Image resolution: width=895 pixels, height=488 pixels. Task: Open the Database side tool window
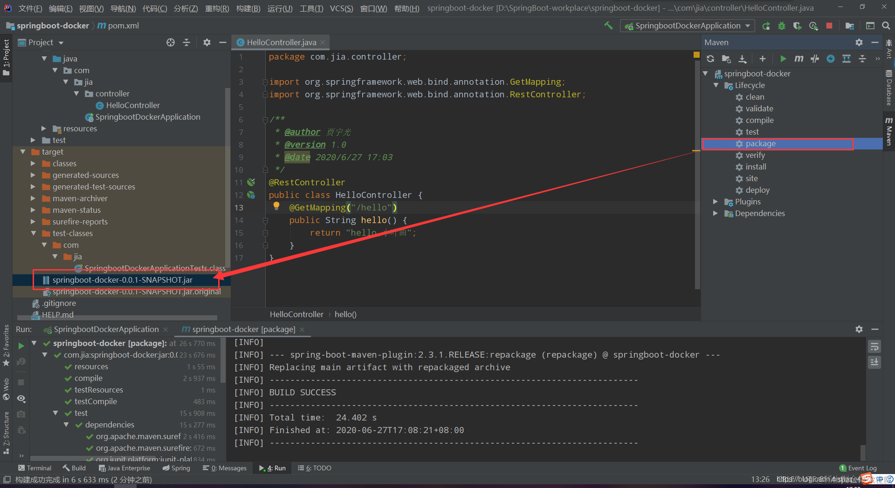[889, 88]
